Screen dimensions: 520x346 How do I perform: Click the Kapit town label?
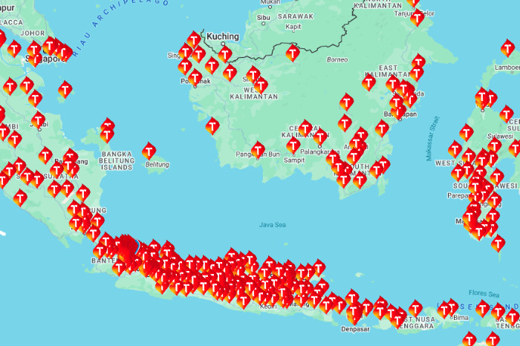293,27
